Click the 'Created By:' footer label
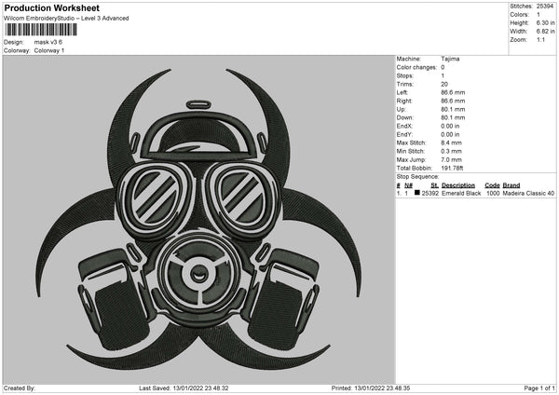 [20, 388]
